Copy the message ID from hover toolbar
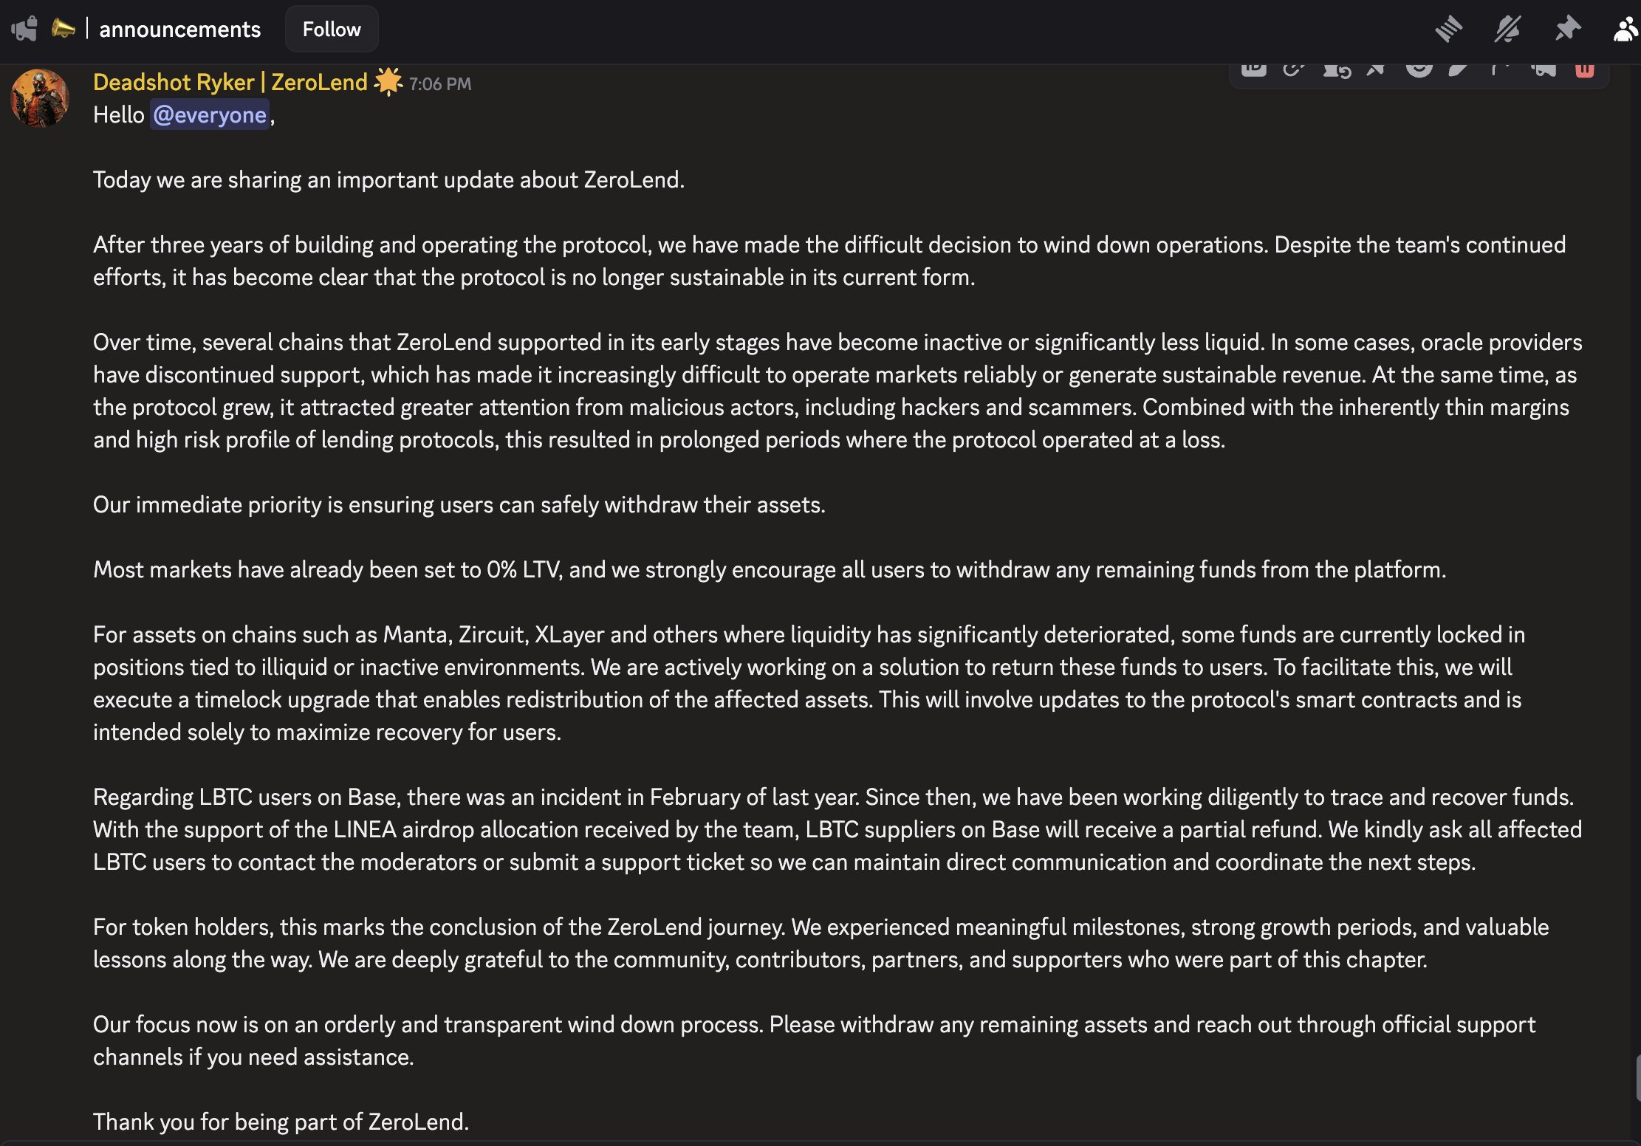Viewport: 1641px width, 1146px height. pos(1253,70)
